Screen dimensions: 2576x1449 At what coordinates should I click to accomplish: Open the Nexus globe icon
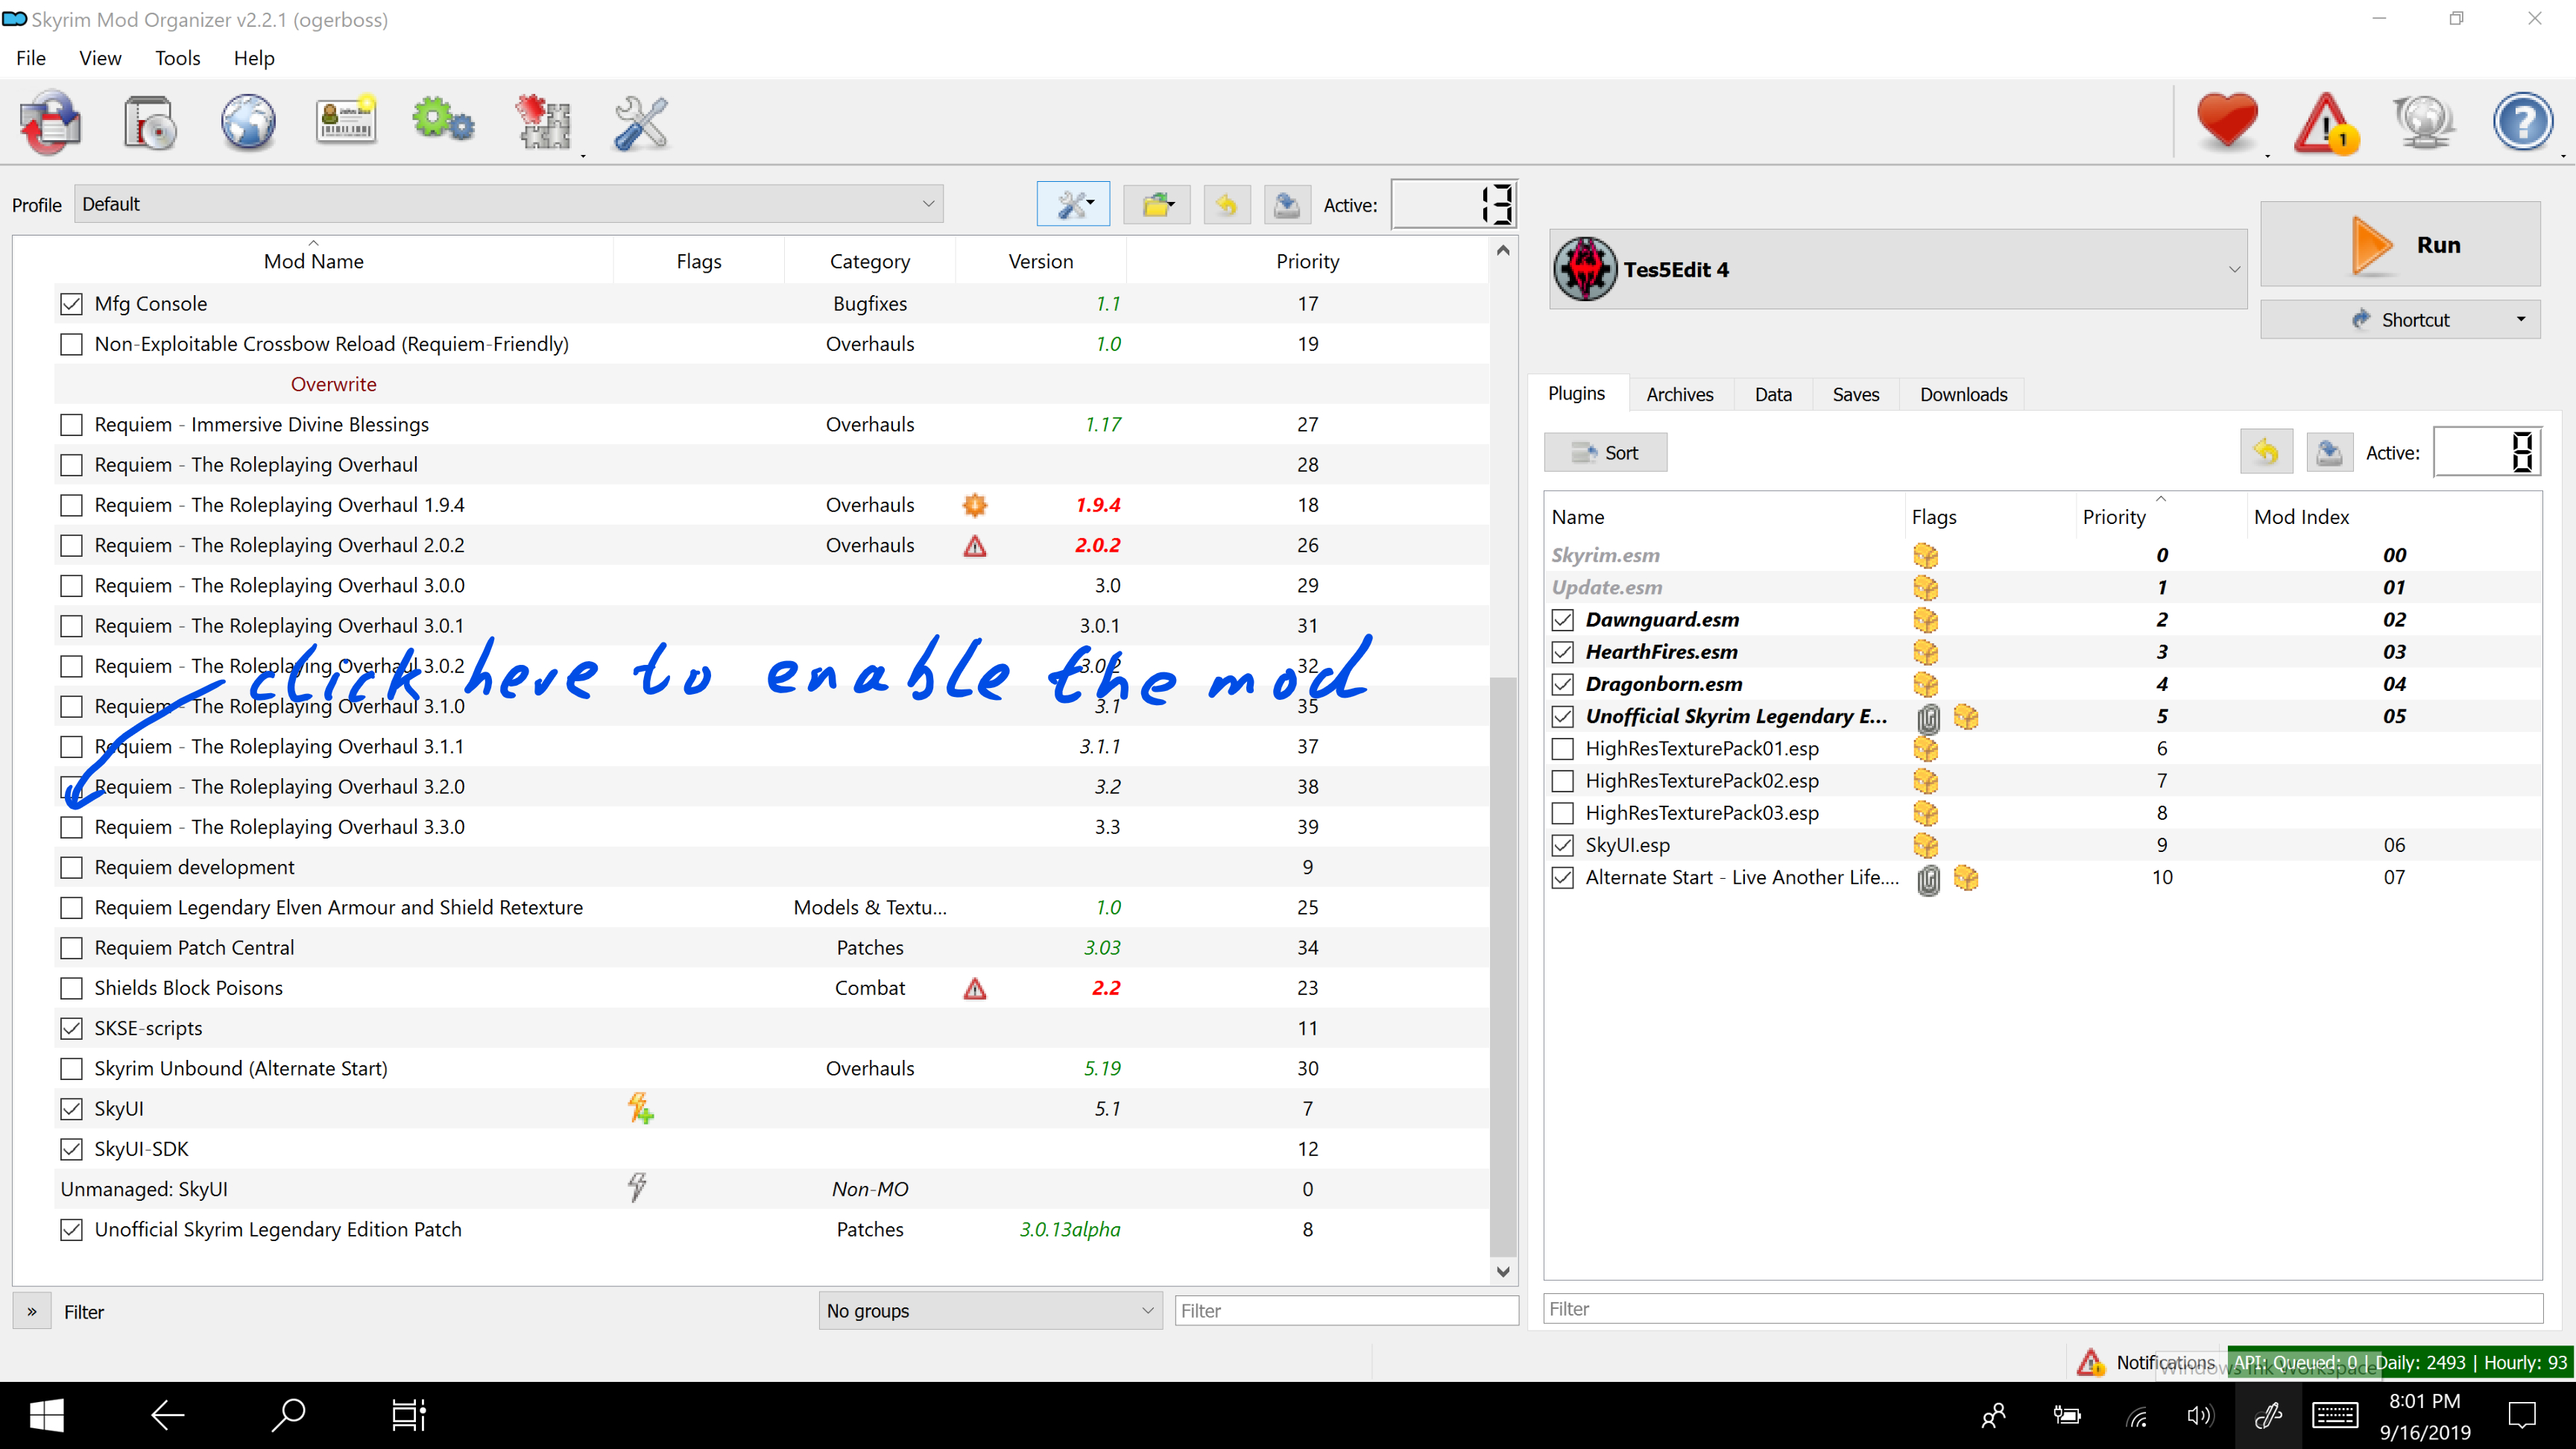[247, 122]
